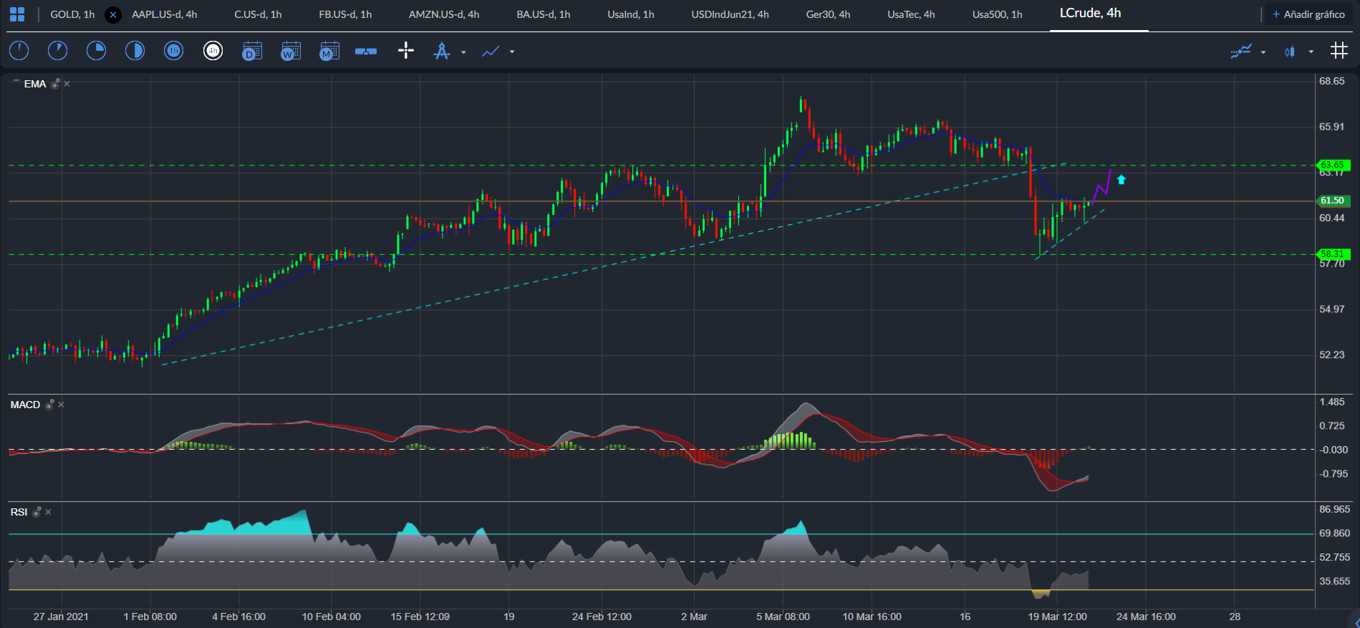
Task: Remove the MACD indicator panel
Action: [x=62, y=405]
